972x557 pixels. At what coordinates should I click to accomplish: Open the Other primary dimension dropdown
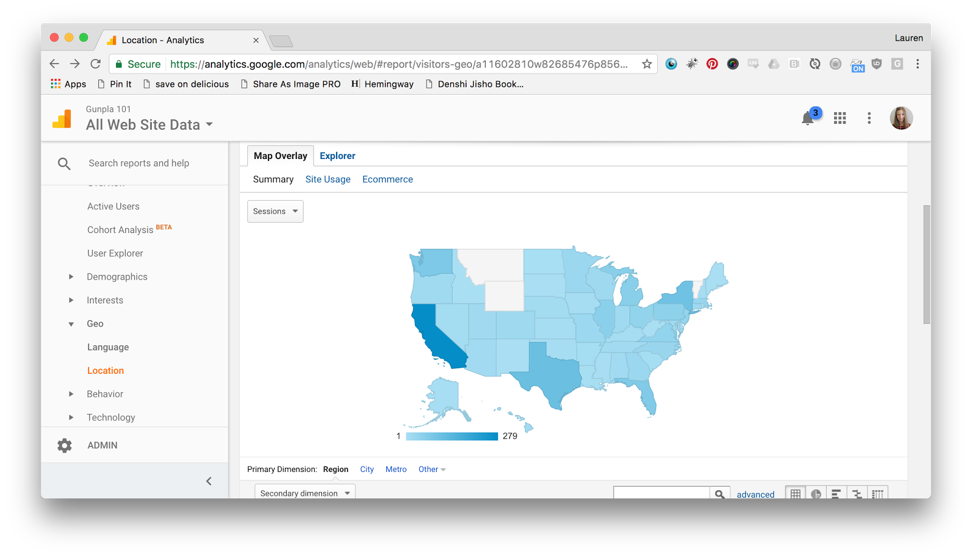point(432,470)
